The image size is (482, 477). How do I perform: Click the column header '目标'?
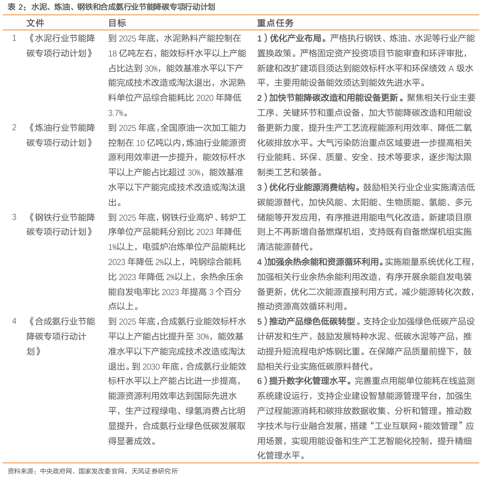coord(117,23)
